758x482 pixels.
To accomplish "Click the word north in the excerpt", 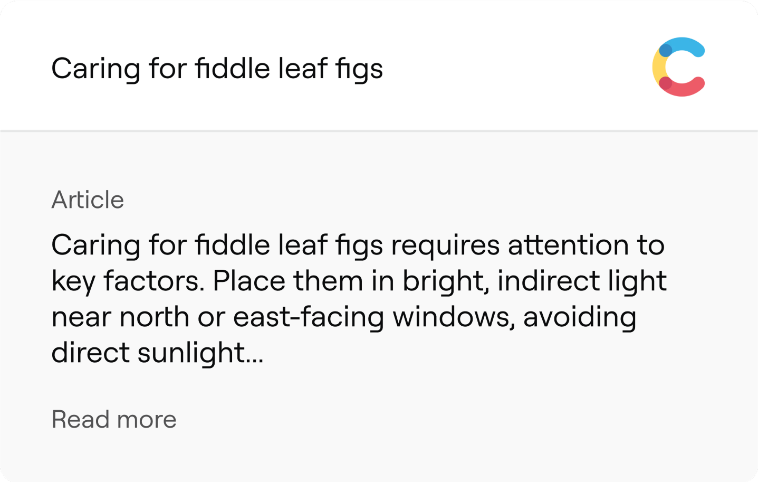I will [155, 317].
